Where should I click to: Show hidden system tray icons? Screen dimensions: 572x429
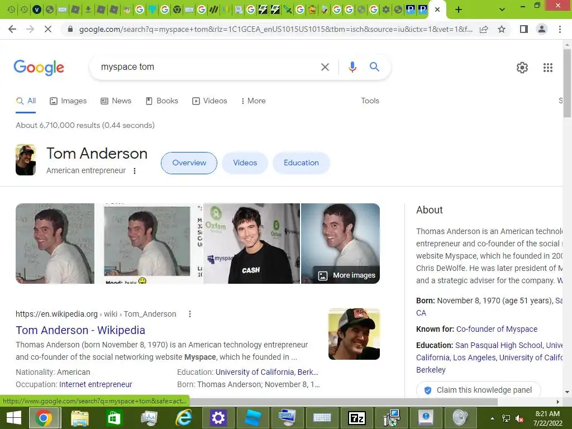493,418
